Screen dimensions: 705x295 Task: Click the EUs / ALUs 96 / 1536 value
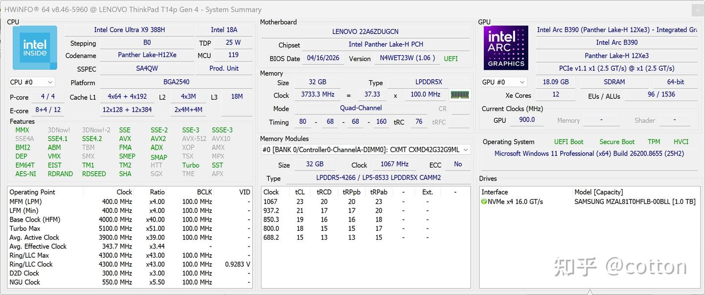coord(661,95)
